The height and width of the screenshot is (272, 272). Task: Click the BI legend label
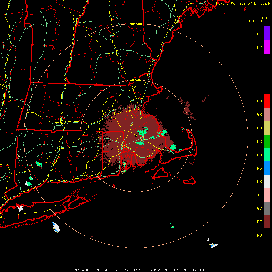coord(260,222)
